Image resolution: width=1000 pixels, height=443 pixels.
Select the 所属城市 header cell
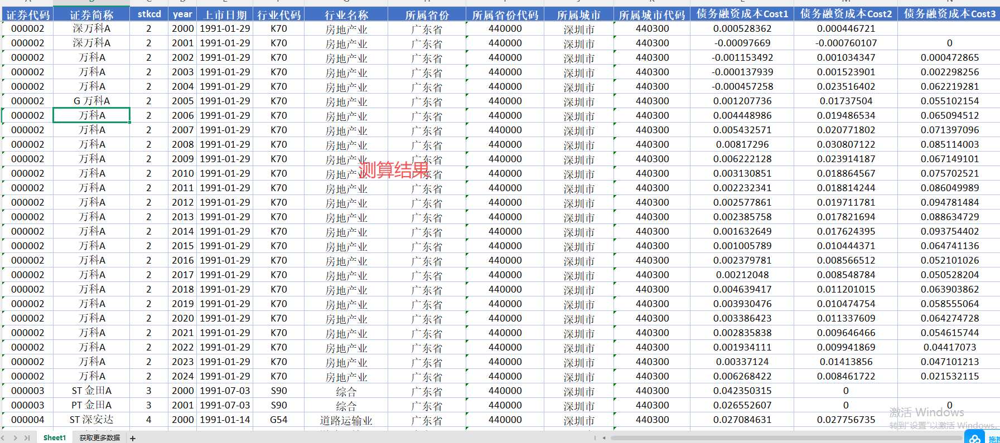pyautogui.click(x=578, y=14)
